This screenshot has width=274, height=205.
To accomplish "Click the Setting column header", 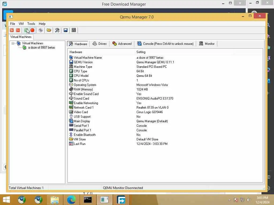I will (141, 52).
